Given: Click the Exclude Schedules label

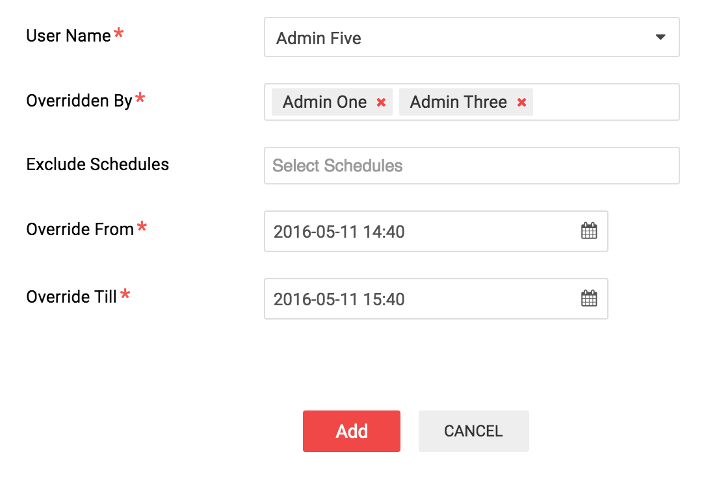Looking at the screenshot, I should tap(98, 164).
